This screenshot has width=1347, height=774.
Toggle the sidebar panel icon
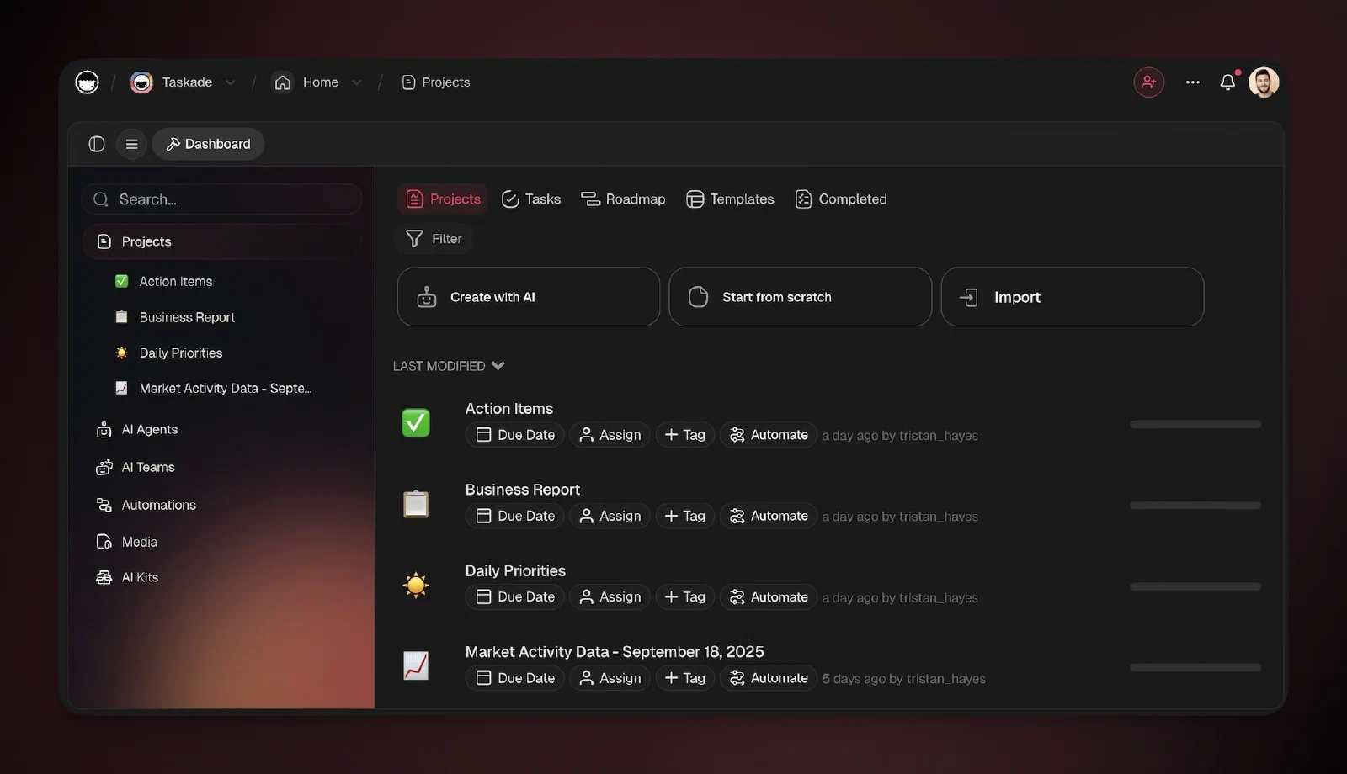click(97, 144)
